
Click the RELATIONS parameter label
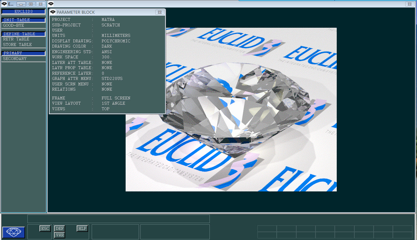[64, 89]
